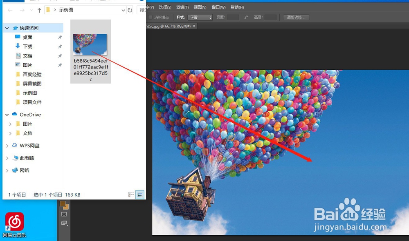The height and width of the screenshot is (241, 409).
Task: Open 图片 under quick access
Action: [27, 65]
